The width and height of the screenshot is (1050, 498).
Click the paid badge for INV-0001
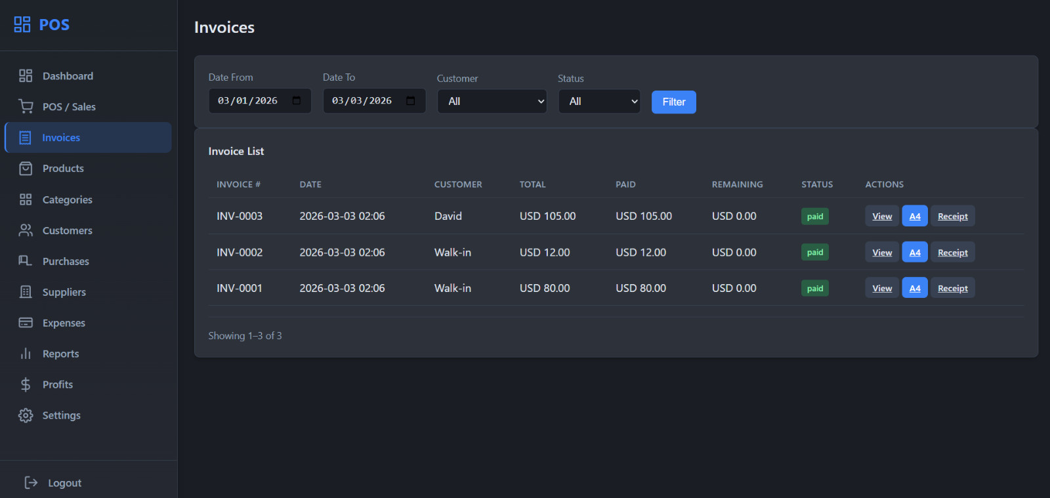tap(815, 288)
